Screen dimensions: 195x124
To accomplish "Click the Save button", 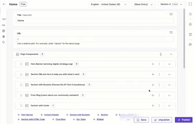I will coord(141,120).
